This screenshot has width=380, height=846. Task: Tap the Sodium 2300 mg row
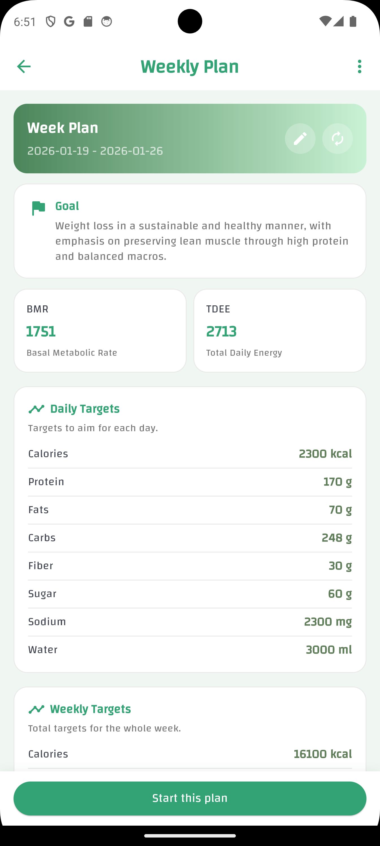pos(190,621)
